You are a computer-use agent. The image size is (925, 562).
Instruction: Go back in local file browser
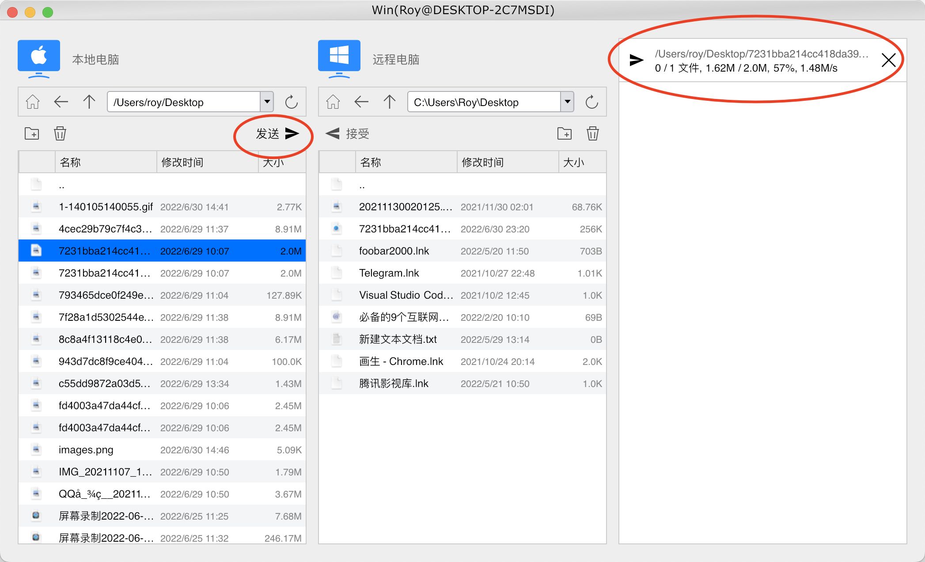61,102
